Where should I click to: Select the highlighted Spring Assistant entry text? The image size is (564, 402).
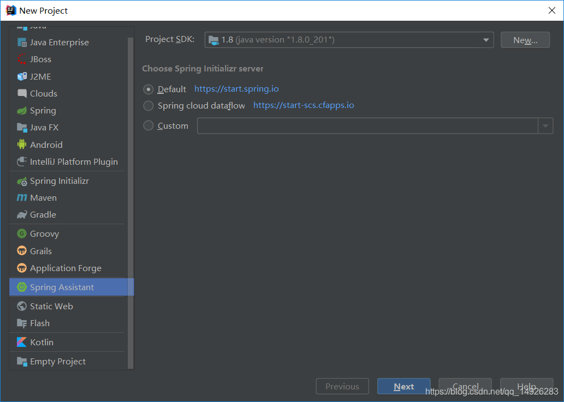click(62, 287)
